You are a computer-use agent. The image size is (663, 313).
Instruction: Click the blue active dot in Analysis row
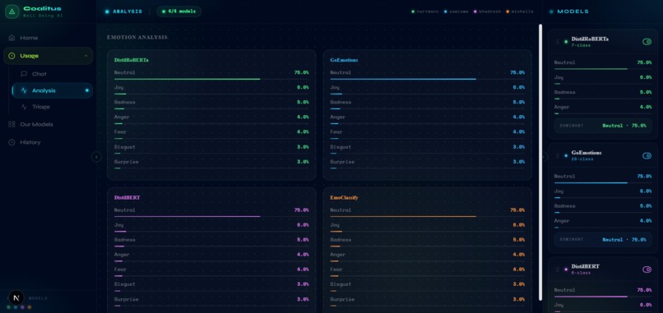[87, 90]
